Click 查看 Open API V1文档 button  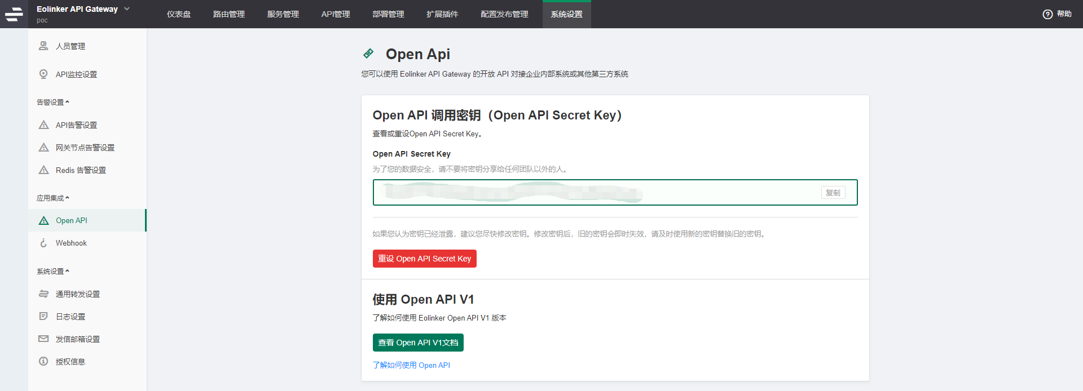pyautogui.click(x=418, y=343)
